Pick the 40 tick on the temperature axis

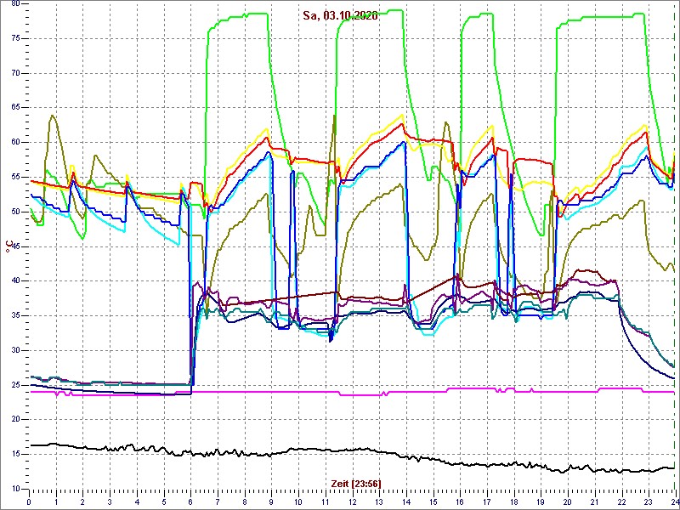click(14, 281)
